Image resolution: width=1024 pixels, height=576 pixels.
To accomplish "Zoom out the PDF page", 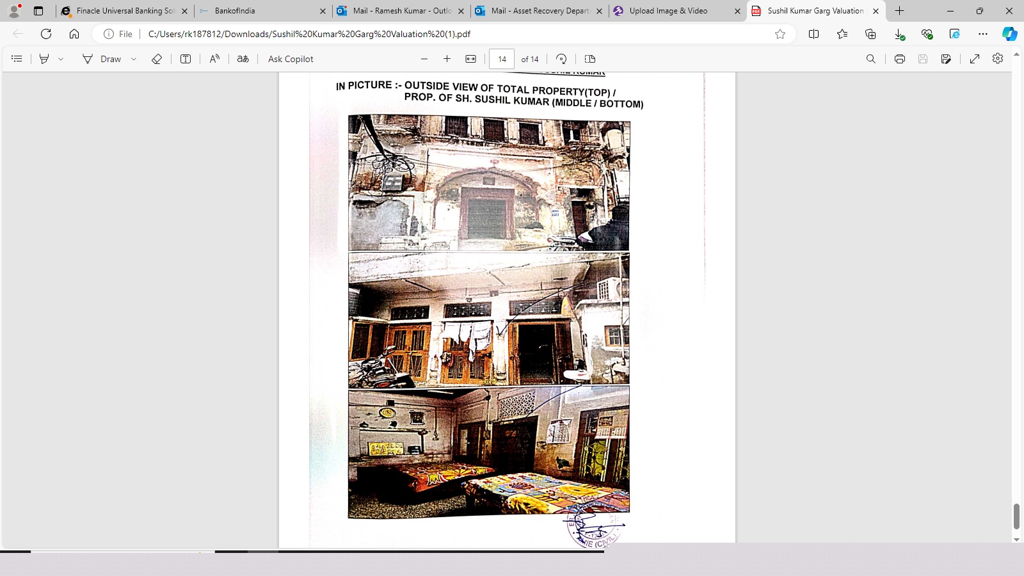I will pos(424,59).
